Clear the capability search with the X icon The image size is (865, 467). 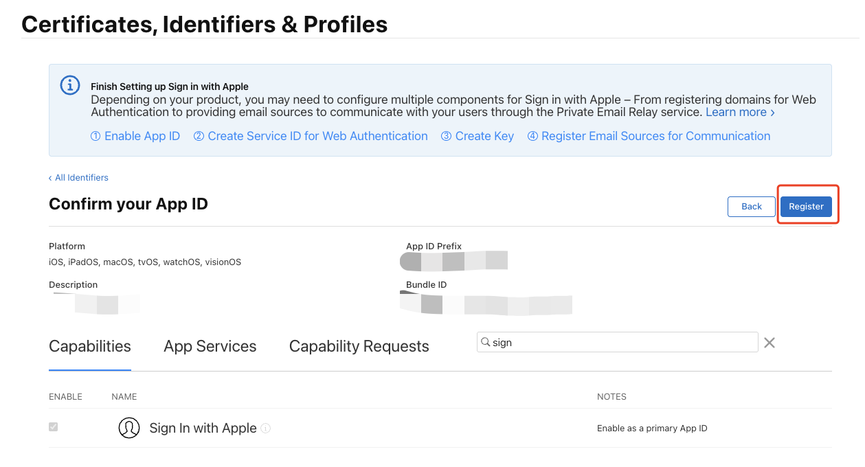tap(769, 343)
